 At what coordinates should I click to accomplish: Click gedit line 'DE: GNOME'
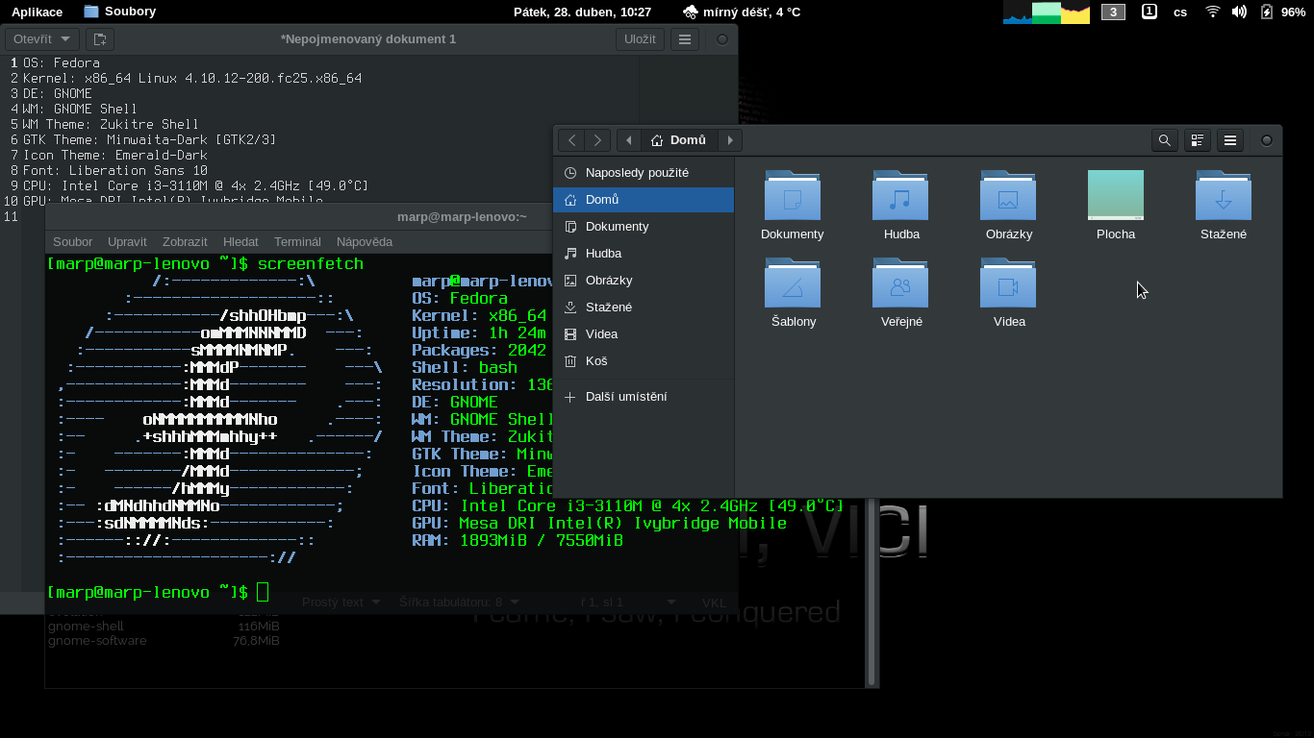58,93
